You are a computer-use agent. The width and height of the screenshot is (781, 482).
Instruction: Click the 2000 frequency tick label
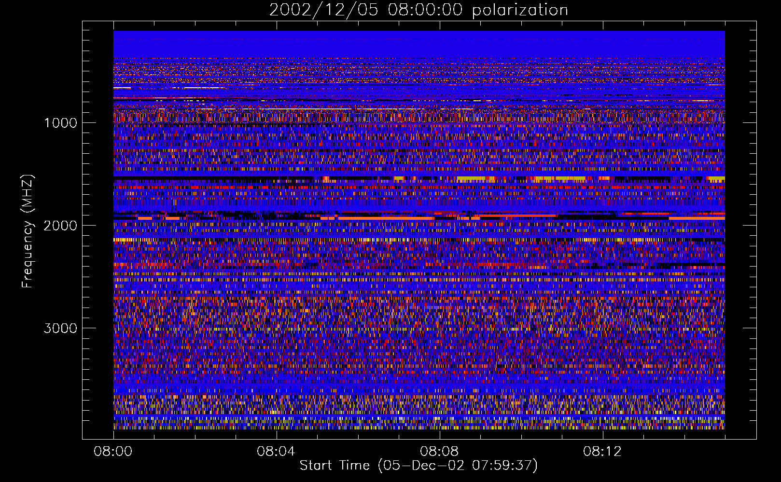point(60,226)
